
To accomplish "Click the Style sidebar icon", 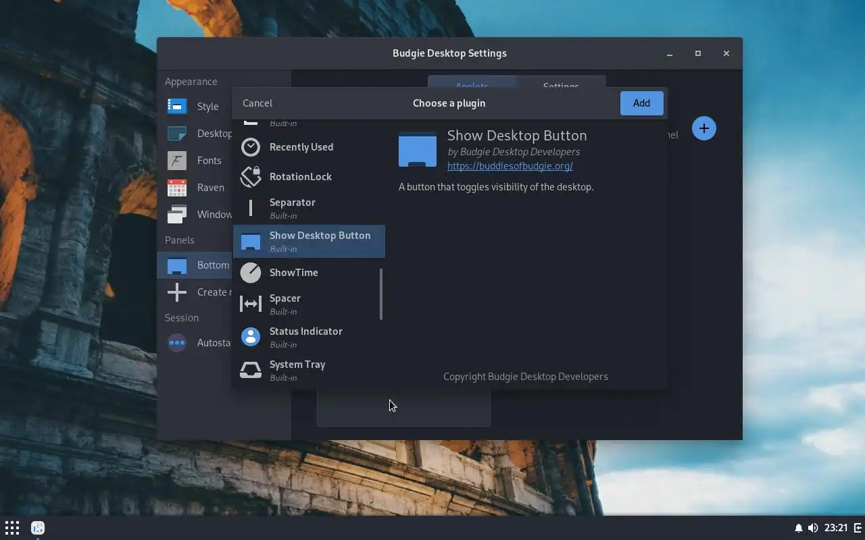I will tap(177, 107).
